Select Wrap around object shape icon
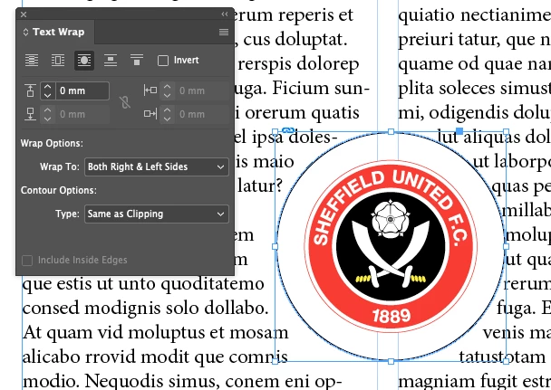 (x=84, y=61)
